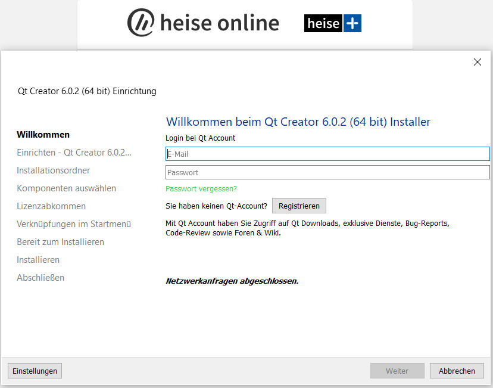Viewport: 493px width, 388px height.
Task: Click the 'Sie haben keinen Qt-Account?' text
Action: point(216,206)
